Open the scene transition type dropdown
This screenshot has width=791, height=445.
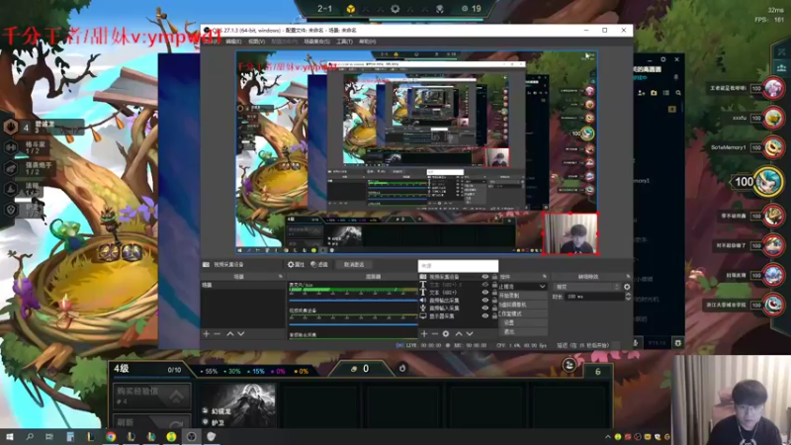tap(586, 287)
